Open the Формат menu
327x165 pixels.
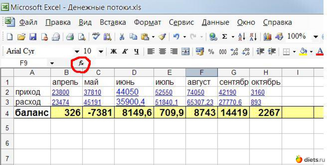[x=147, y=22]
